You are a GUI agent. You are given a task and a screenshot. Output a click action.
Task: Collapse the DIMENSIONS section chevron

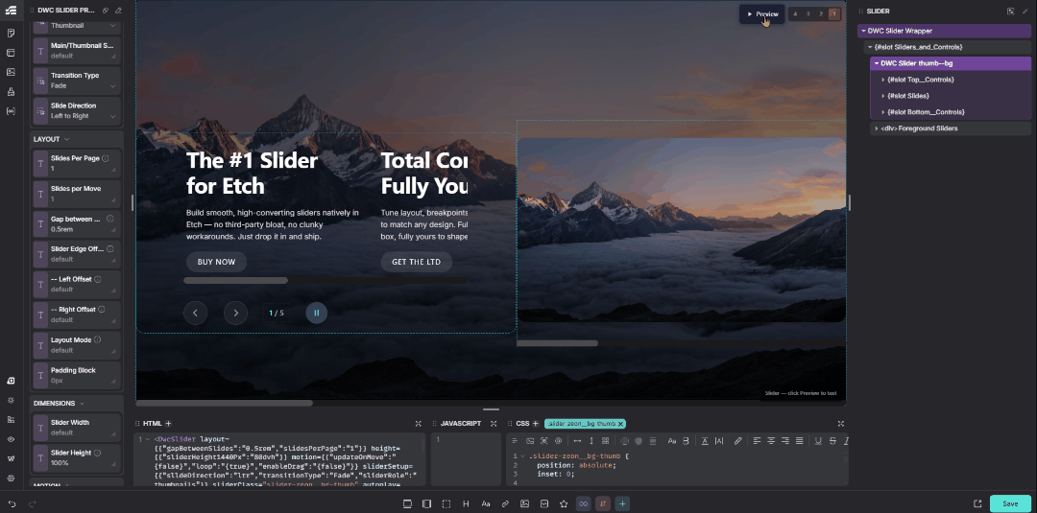[82, 404]
